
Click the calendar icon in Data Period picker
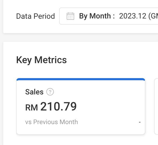click(x=70, y=16)
